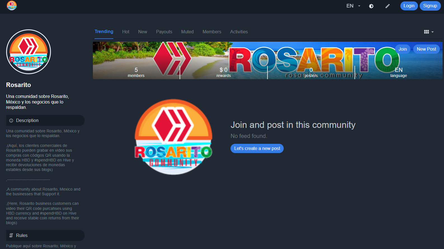Screen dimensions: 444x249
Task: Click the Hive logo in cover banner
Action: click(x=172, y=58)
